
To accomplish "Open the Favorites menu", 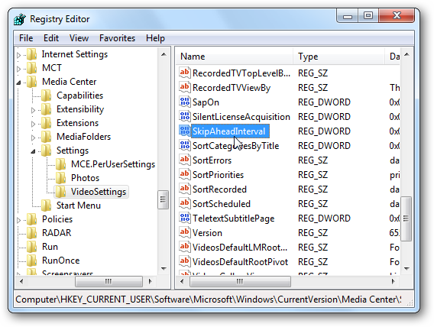I will pyautogui.click(x=117, y=38).
